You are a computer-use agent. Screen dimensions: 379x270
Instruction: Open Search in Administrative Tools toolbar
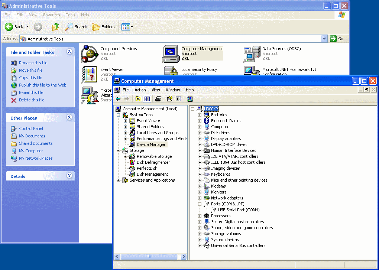tap(76, 27)
